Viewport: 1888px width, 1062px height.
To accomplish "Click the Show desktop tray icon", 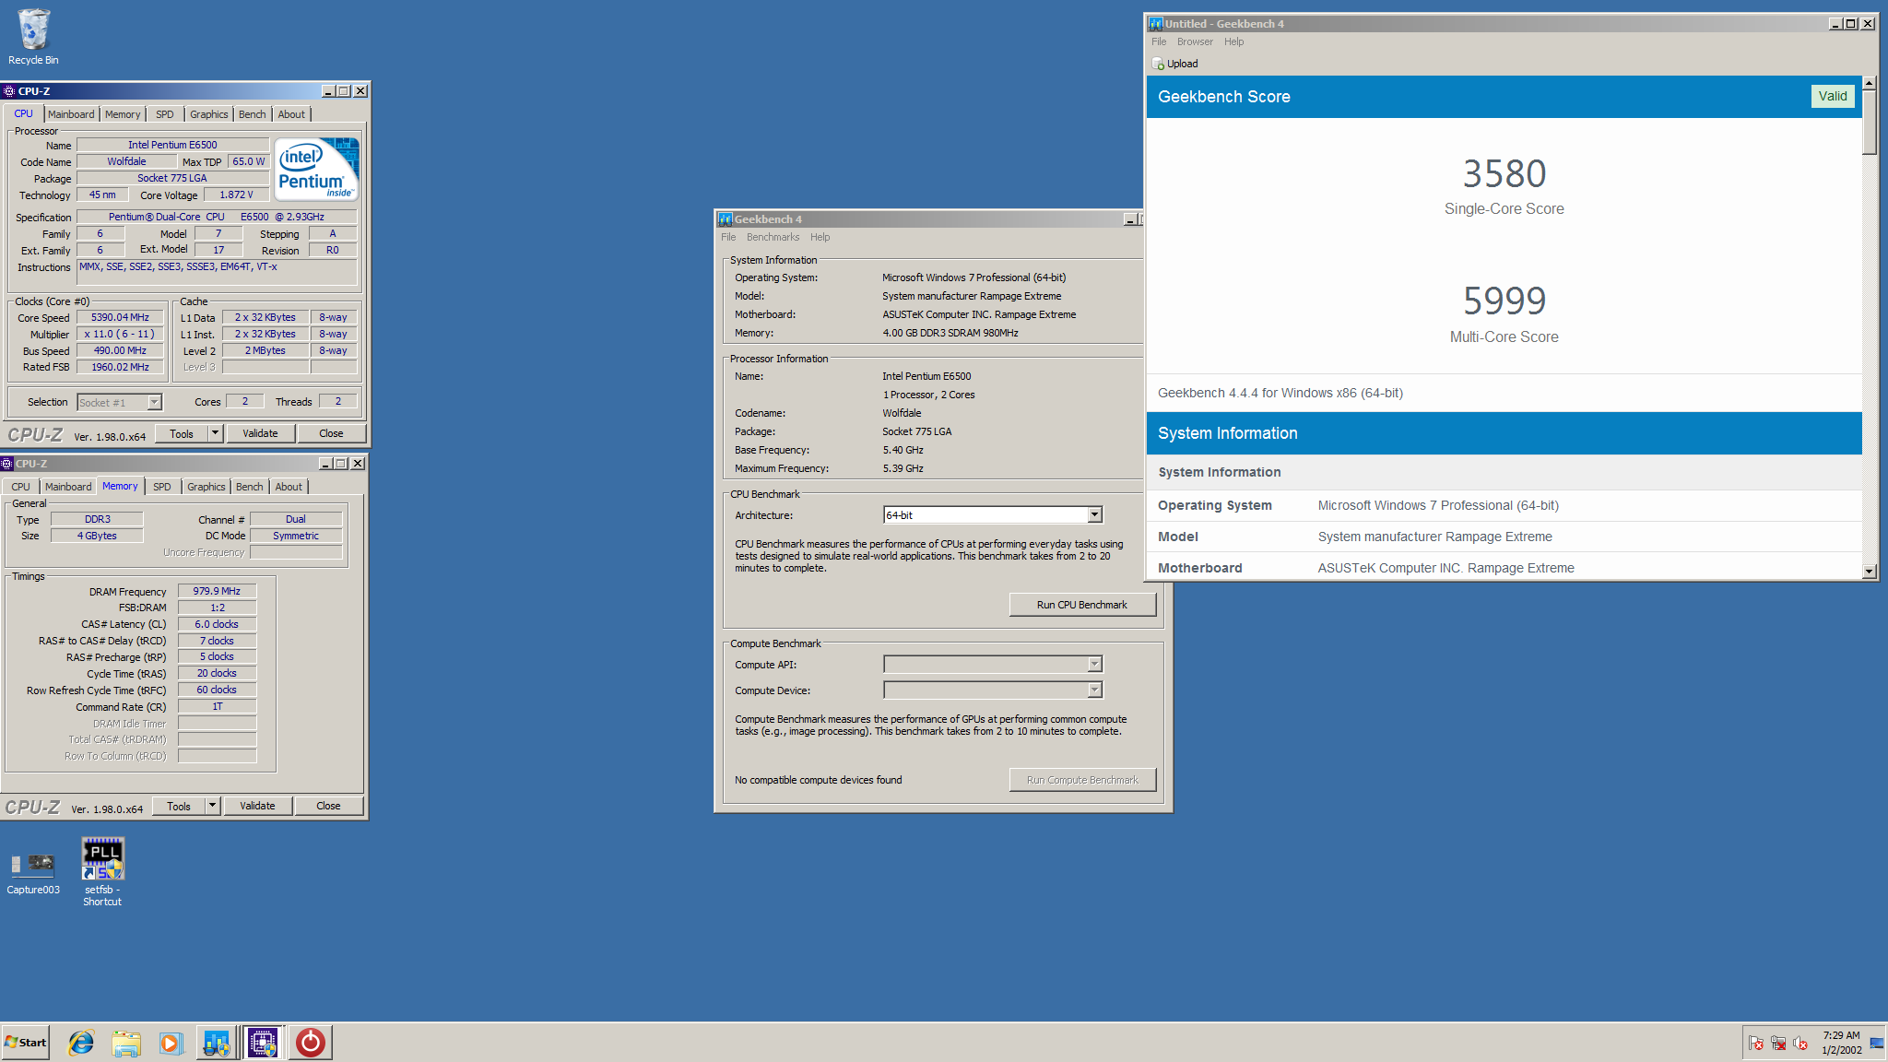I will coord(1876,1043).
